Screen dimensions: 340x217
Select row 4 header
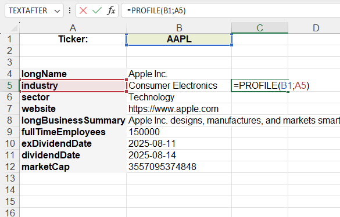(9, 74)
